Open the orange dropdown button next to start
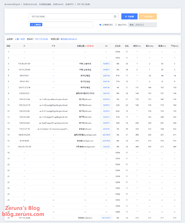Screen dimensions: 185x223 tap(148, 17)
